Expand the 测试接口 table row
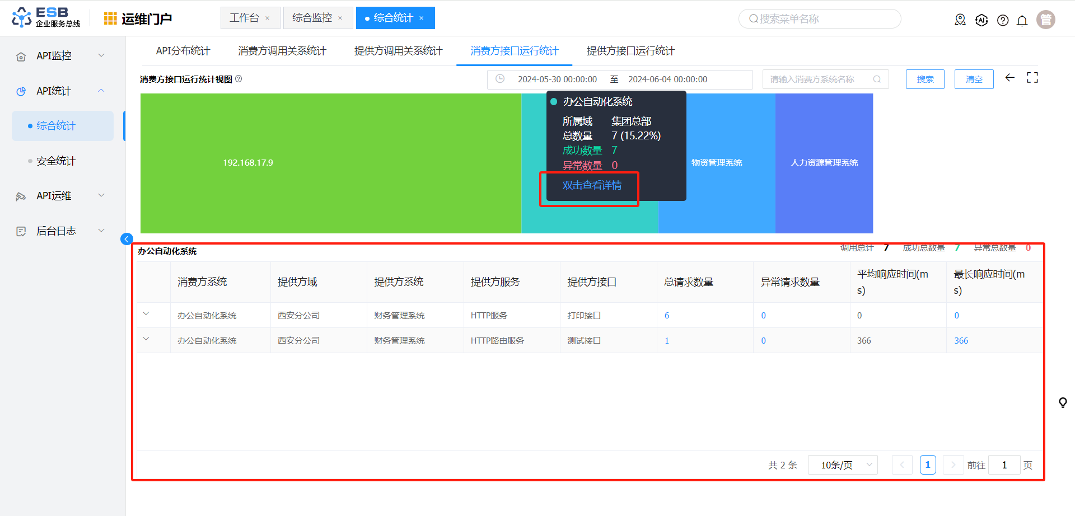Screen dimensions: 1075x516 [x=146, y=339]
